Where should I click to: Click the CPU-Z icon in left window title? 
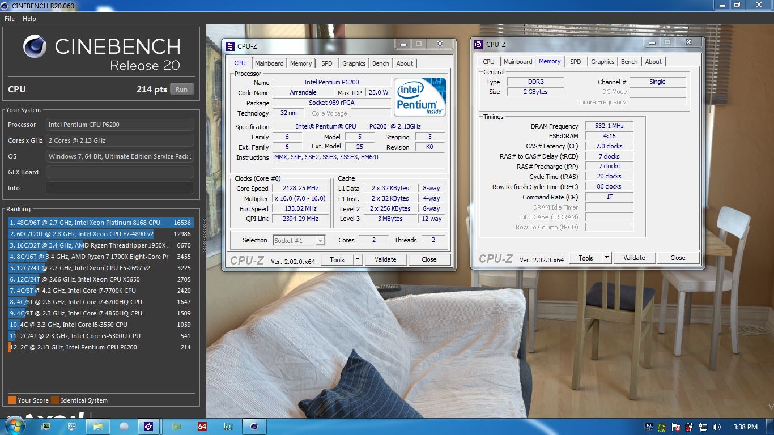pos(229,46)
